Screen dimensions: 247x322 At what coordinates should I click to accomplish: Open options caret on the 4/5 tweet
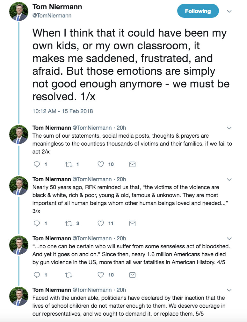pos(229,238)
